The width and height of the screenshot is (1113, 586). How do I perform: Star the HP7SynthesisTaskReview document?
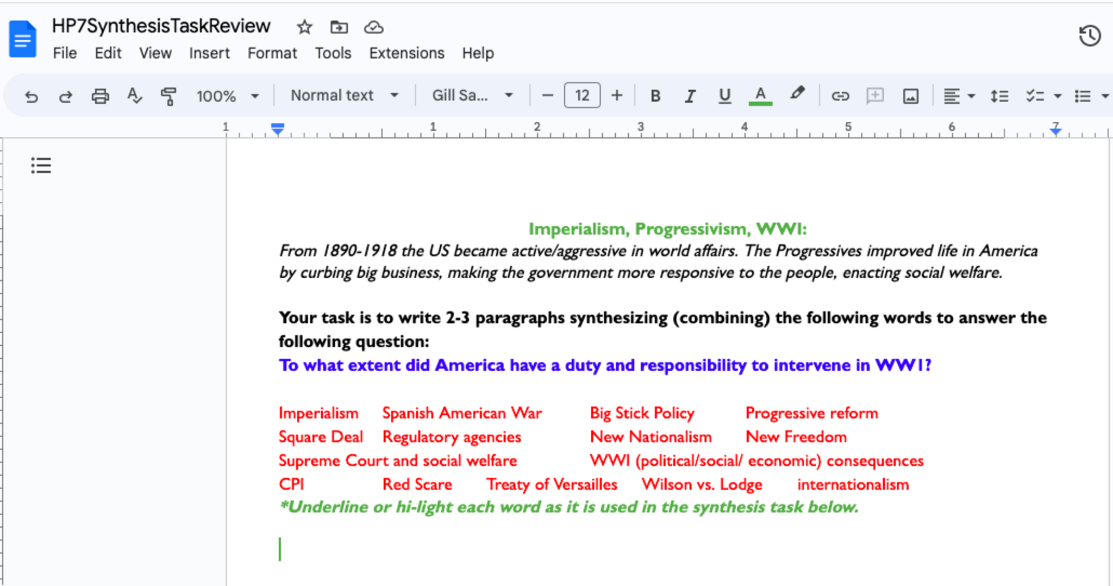point(304,27)
